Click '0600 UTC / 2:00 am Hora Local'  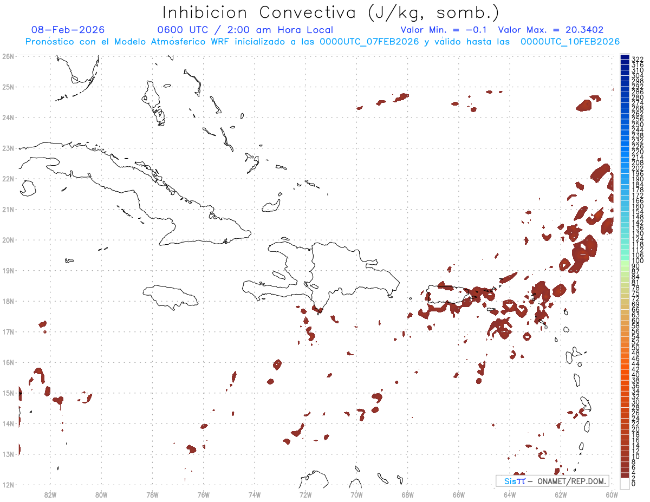coord(245,30)
